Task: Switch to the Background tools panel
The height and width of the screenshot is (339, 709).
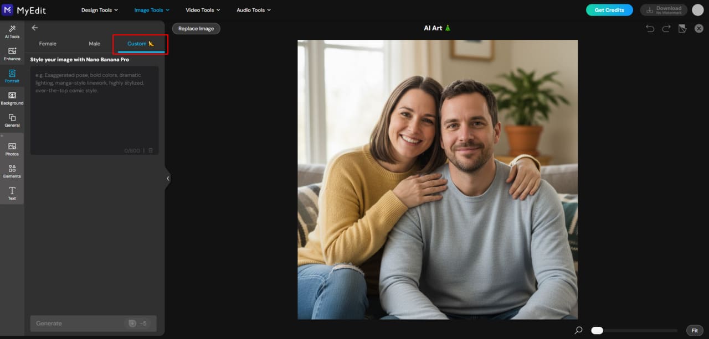Action: [12, 98]
